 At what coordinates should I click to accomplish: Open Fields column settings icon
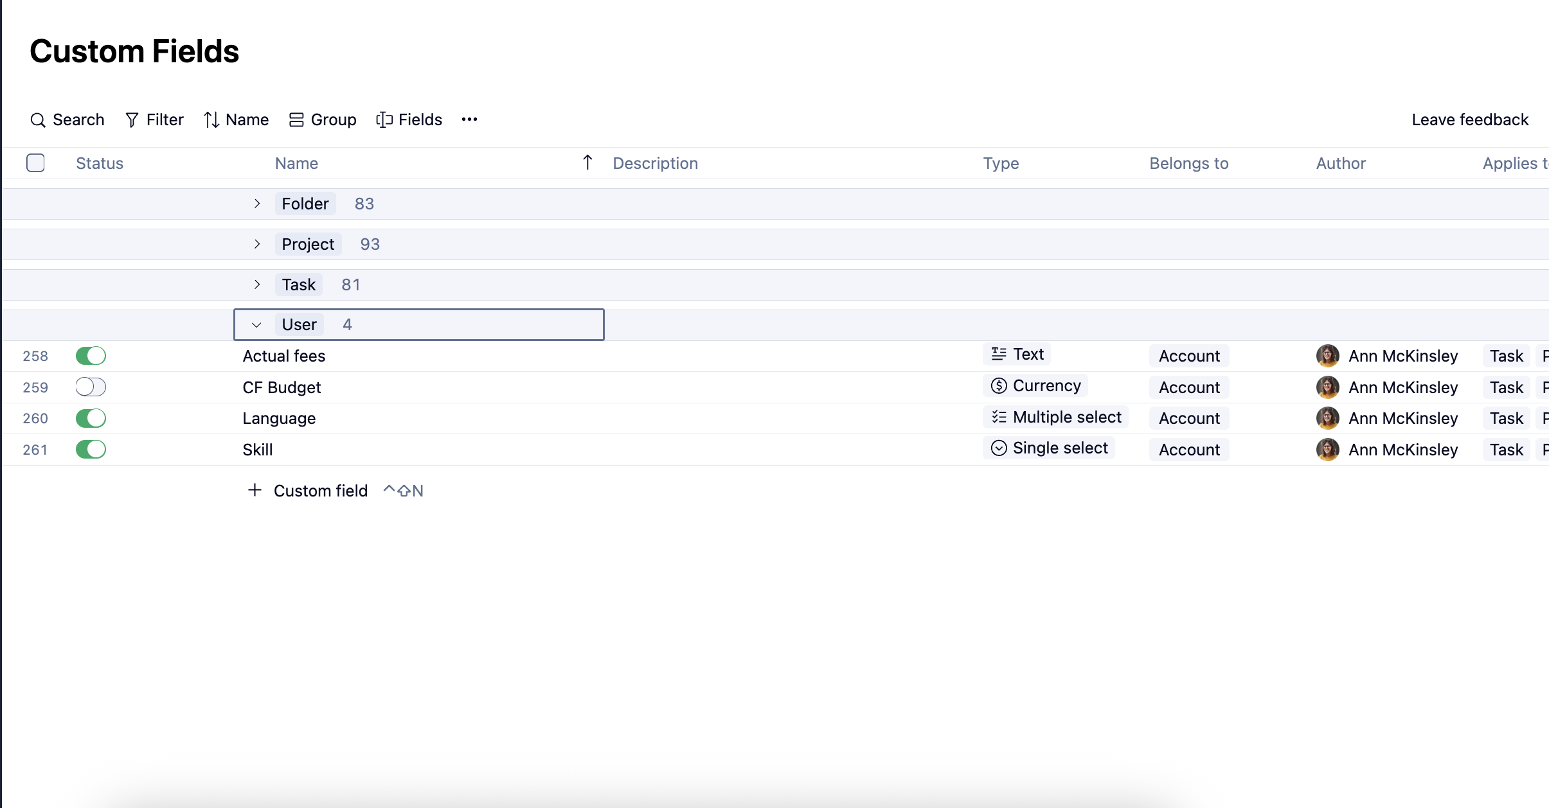(x=384, y=120)
